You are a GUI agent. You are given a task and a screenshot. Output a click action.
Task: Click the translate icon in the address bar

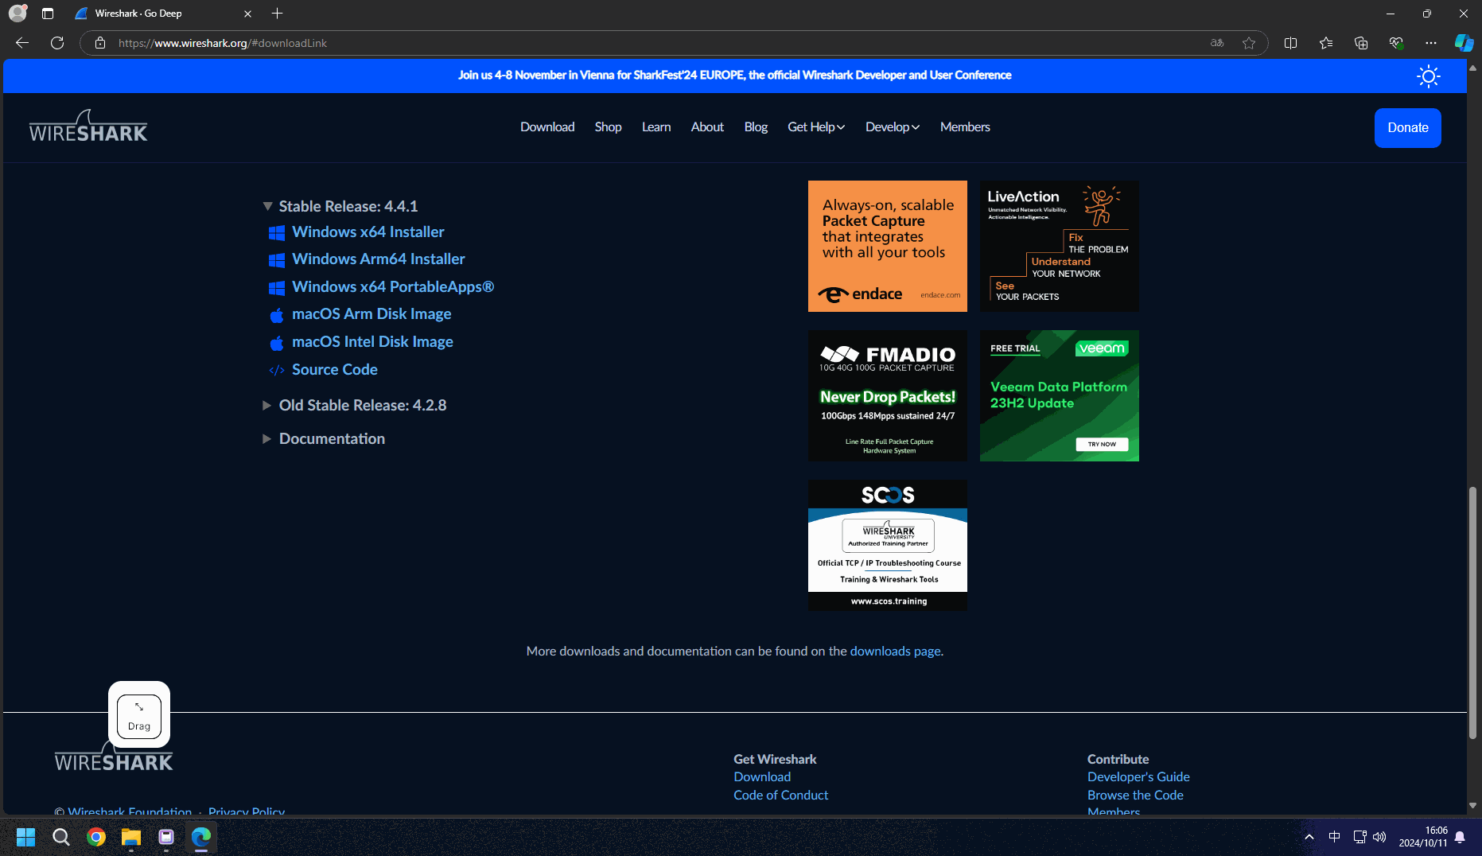click(x=1217, y=43)
